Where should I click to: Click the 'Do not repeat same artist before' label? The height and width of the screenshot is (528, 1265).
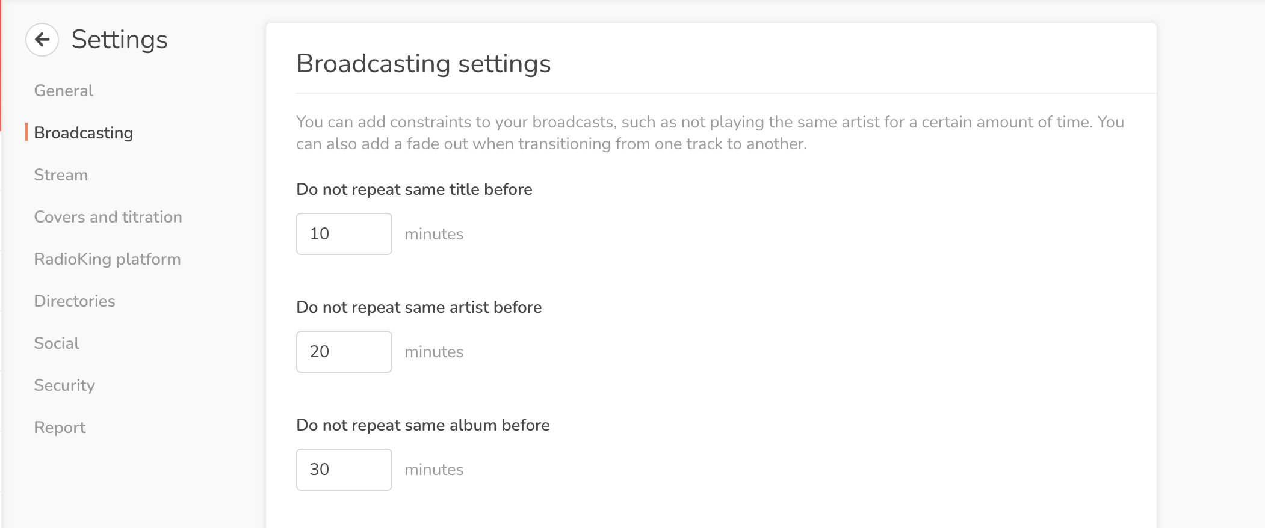[x=419, y=307]
